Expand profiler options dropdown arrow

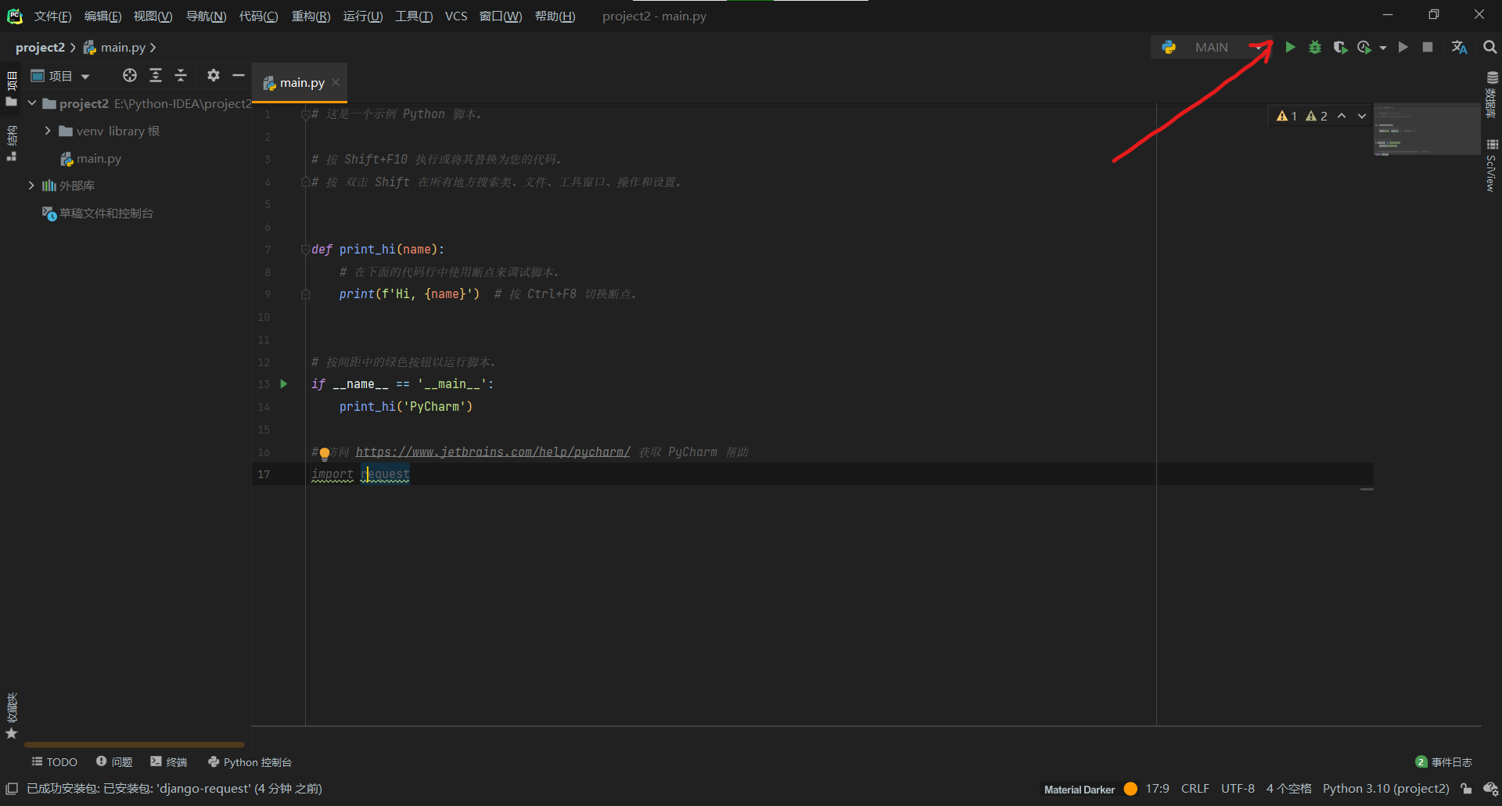(x=1383, y=48)
